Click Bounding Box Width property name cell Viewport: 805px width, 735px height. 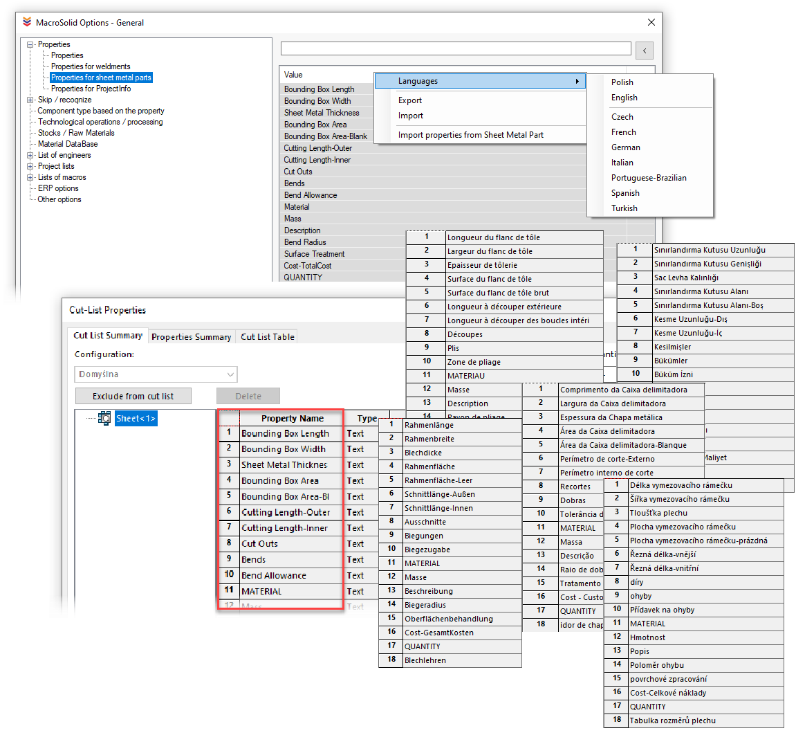[291, 449]
